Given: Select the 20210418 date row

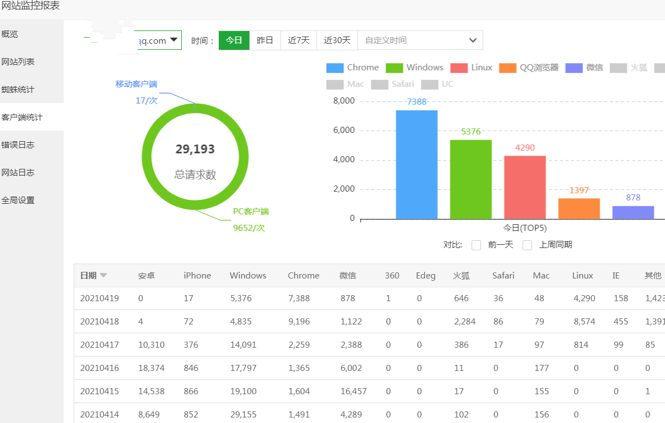Looking at the screenshot, I should pyautogui.click(x=369, y=322).
